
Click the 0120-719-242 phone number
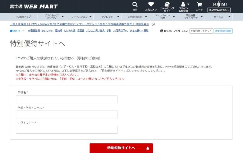[176, 31]
